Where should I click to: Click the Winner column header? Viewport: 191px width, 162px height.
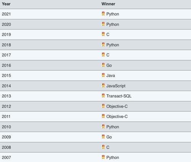[x=108, y=4]
